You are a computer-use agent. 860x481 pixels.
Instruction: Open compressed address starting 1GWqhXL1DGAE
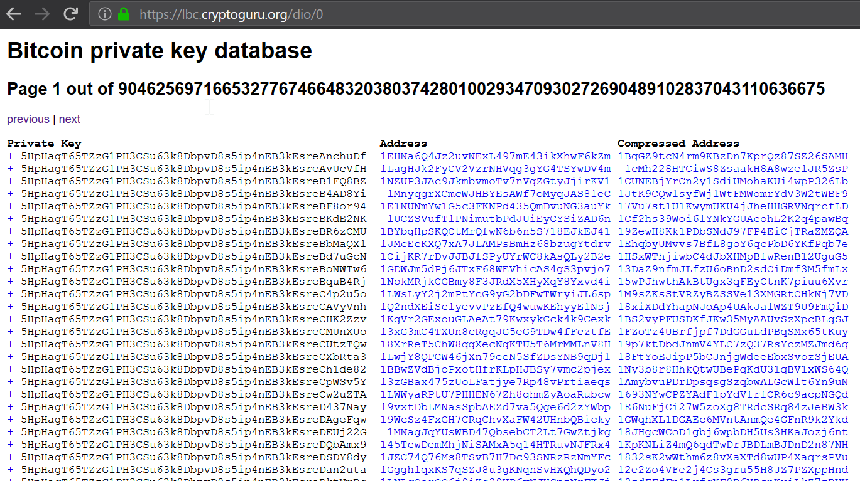(x=732, y=420)
